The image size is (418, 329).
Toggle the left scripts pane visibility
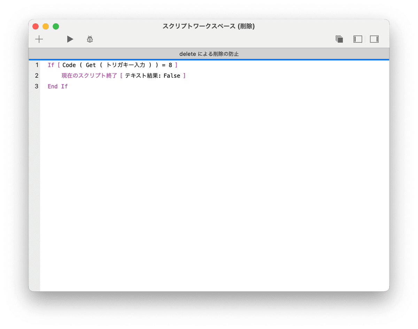click(357, 39)
